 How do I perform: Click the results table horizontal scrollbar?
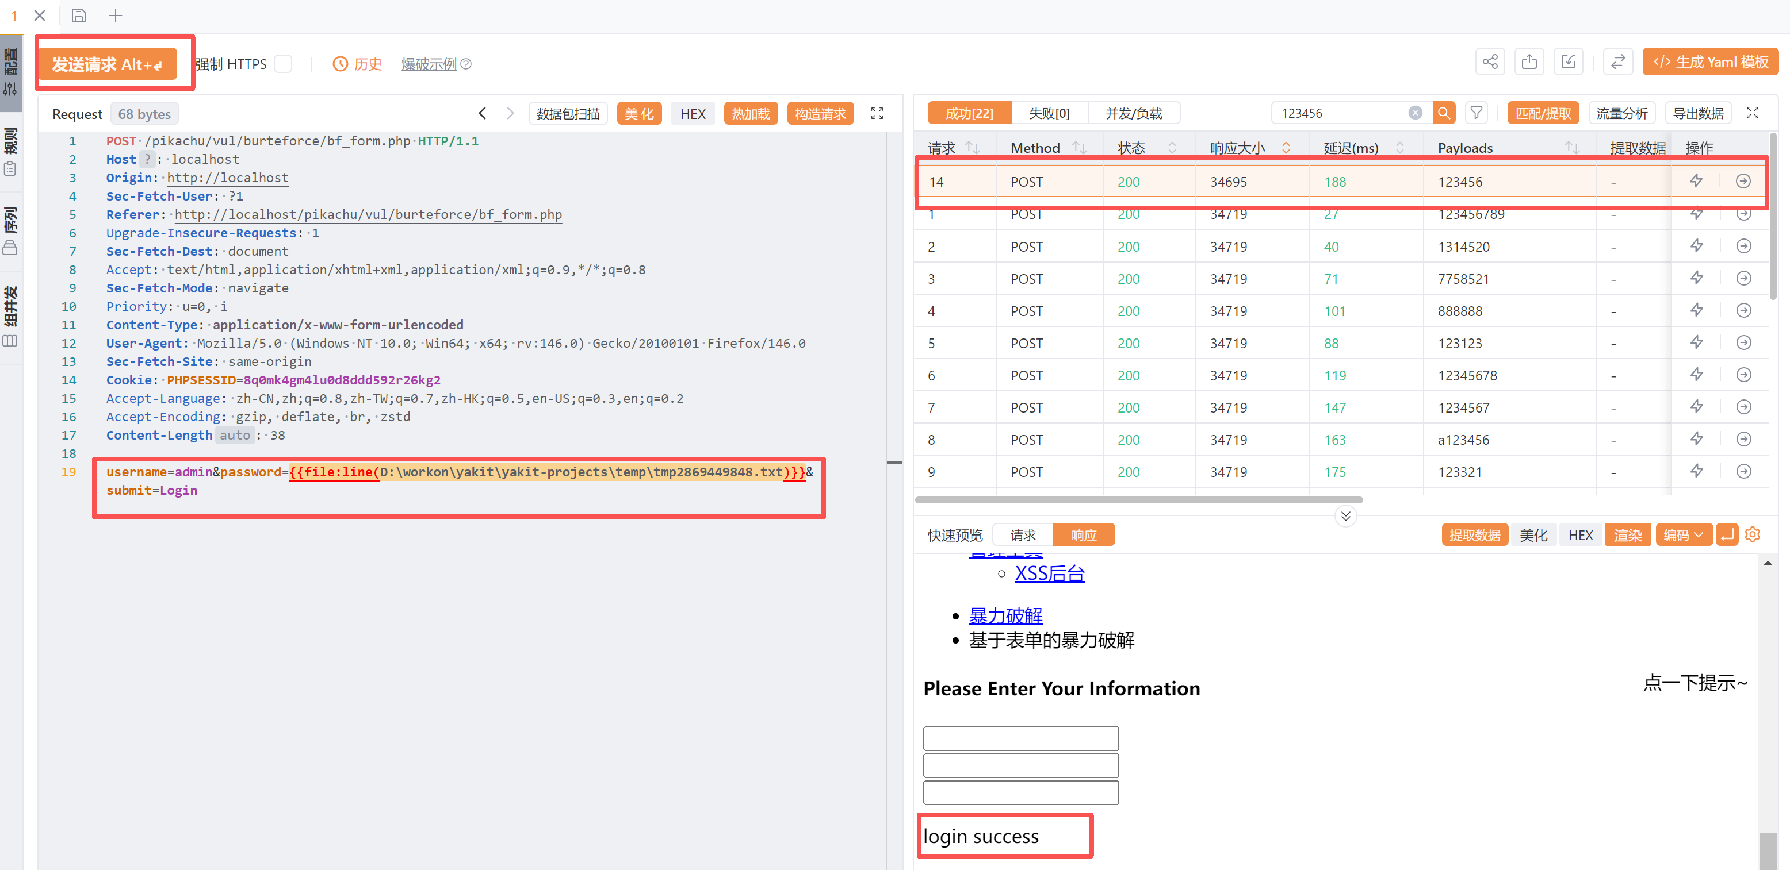click(x=1138, y=500)
